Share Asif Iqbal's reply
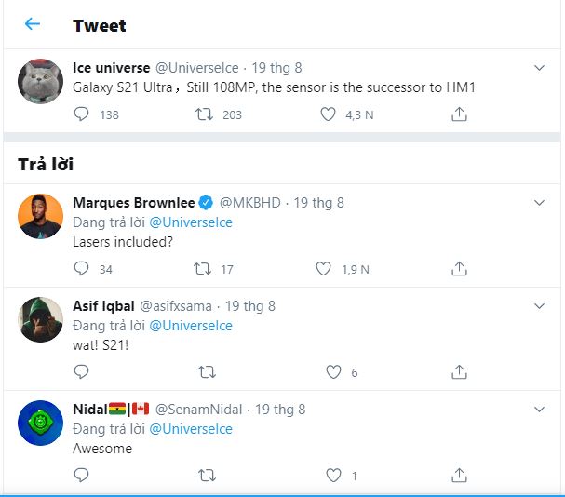565x497 pixels. pyautogui.click(x=458, y=372)
